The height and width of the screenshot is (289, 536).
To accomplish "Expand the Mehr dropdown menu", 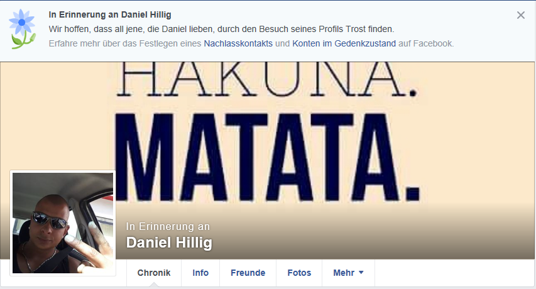I will coord(348,273).
